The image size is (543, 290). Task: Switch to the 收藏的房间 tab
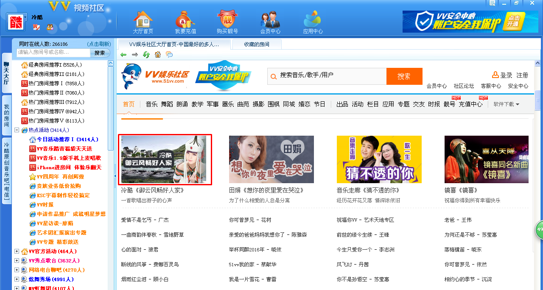click(256, 44)
